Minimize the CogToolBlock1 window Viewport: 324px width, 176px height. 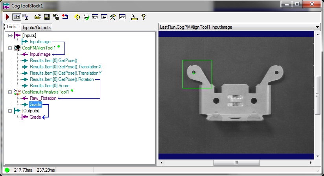(x=286, y=4)
